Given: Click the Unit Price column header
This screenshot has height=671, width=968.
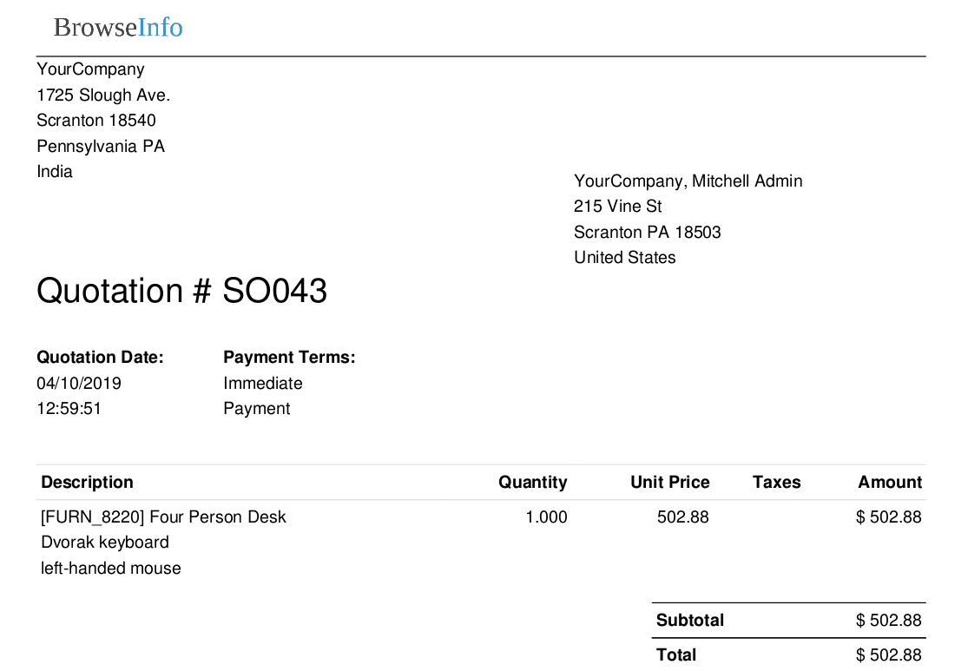Looking at the screenshot, I should coord(669,483).
